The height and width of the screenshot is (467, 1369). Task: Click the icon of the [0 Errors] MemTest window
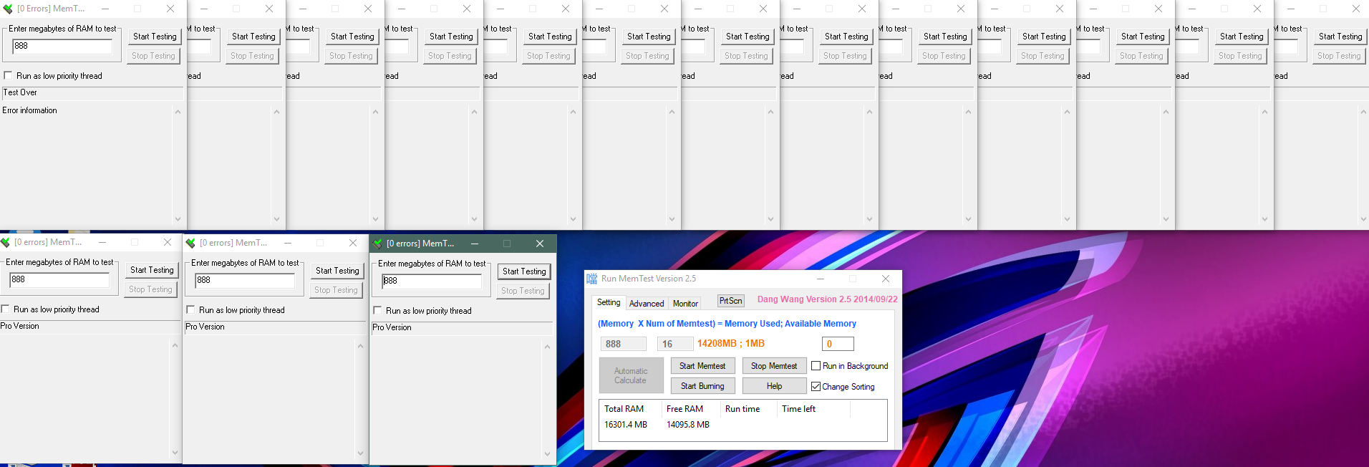point(8,9)
